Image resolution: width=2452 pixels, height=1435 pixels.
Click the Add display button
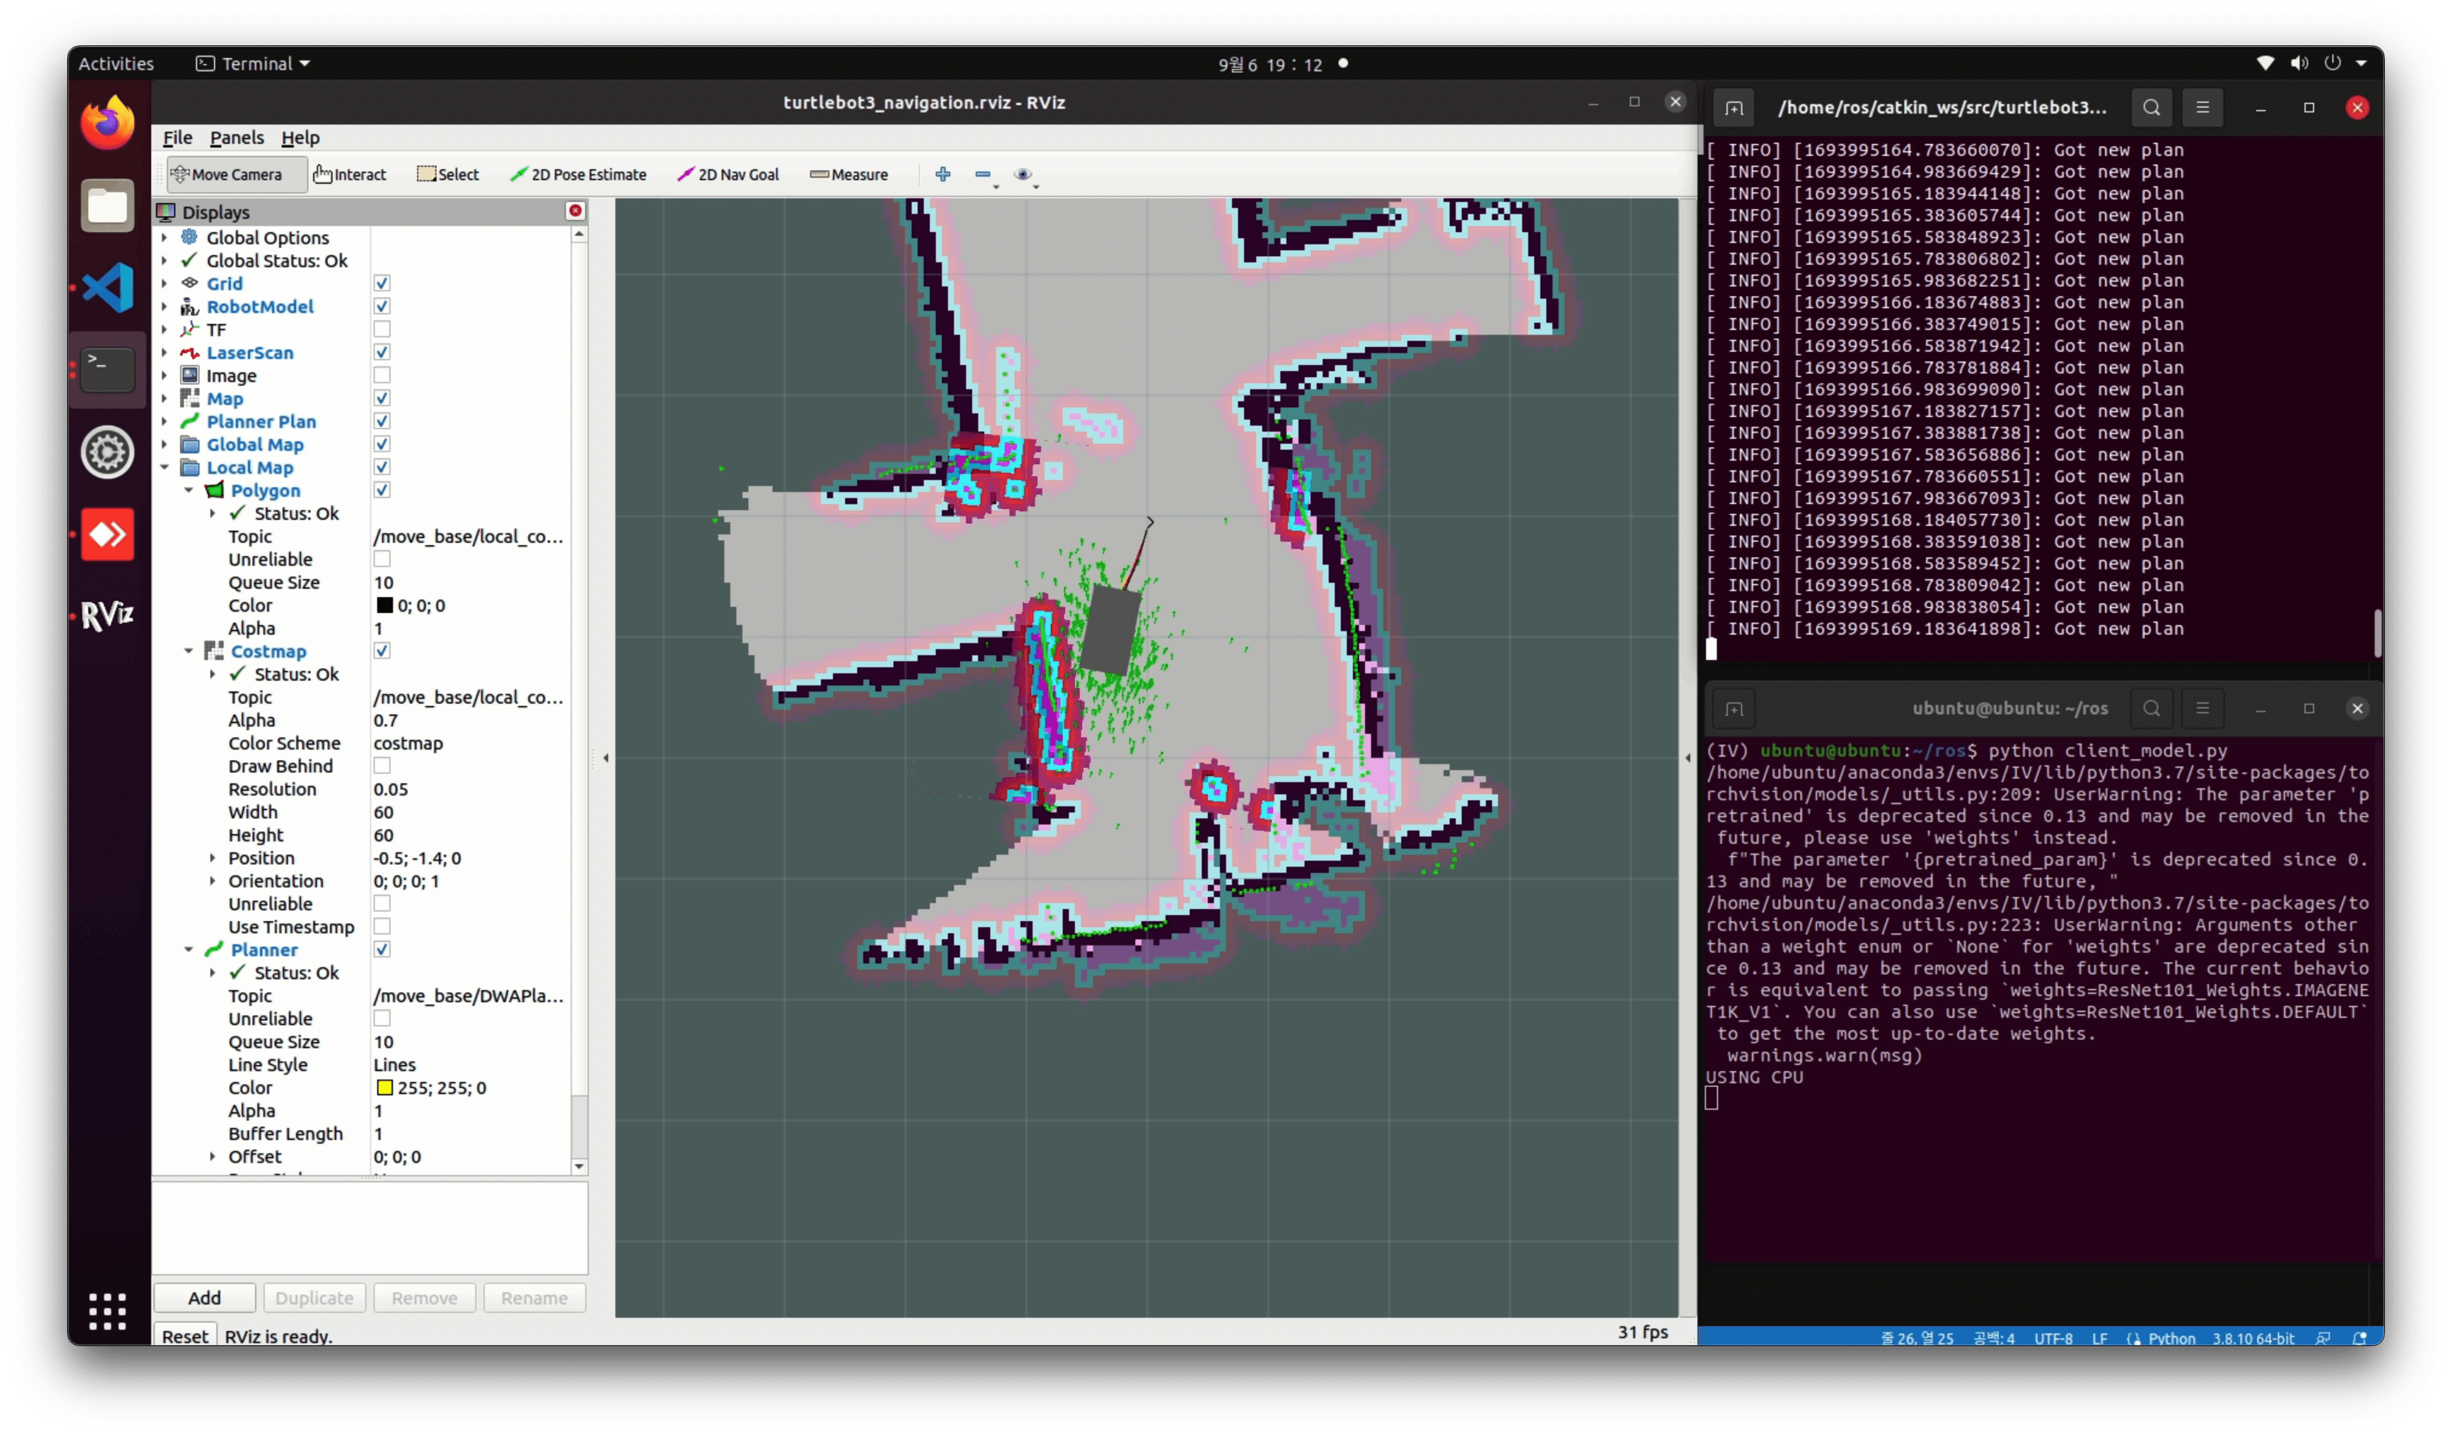pos(204,1298)
